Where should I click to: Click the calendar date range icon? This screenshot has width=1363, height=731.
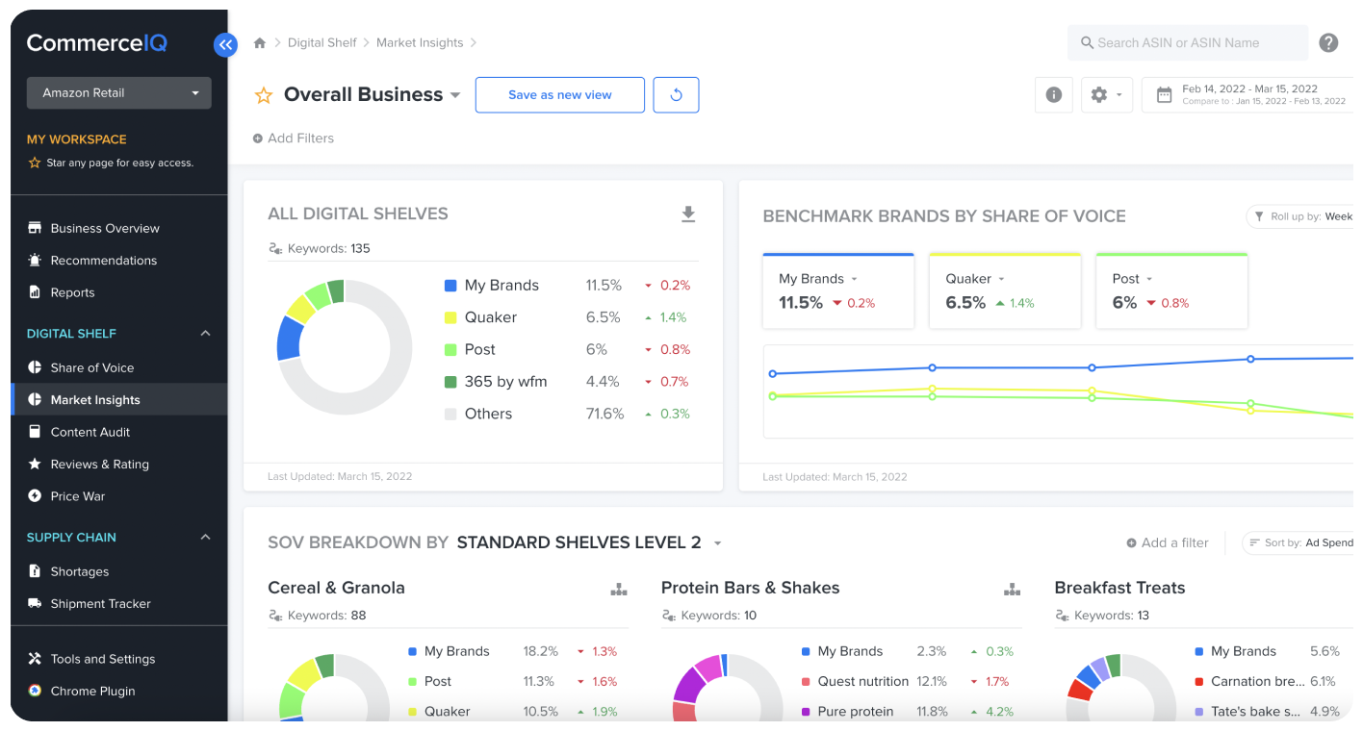pos(1164,95)
